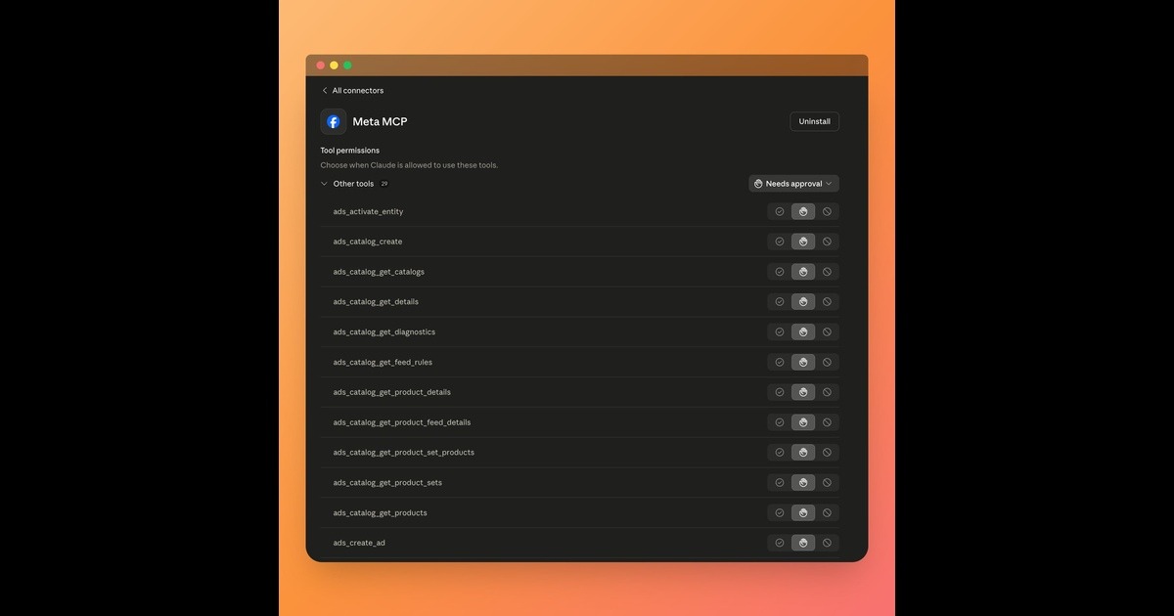
Task: Always allow ads_catalog_get_product_set_products
Action: (780, 453)
